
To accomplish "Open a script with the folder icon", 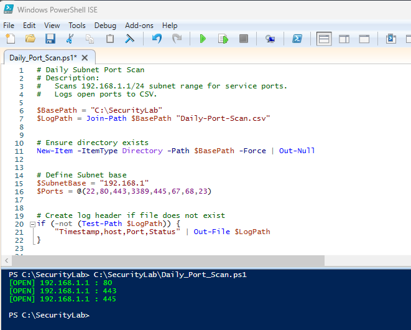I will click(x=30, y=39).
